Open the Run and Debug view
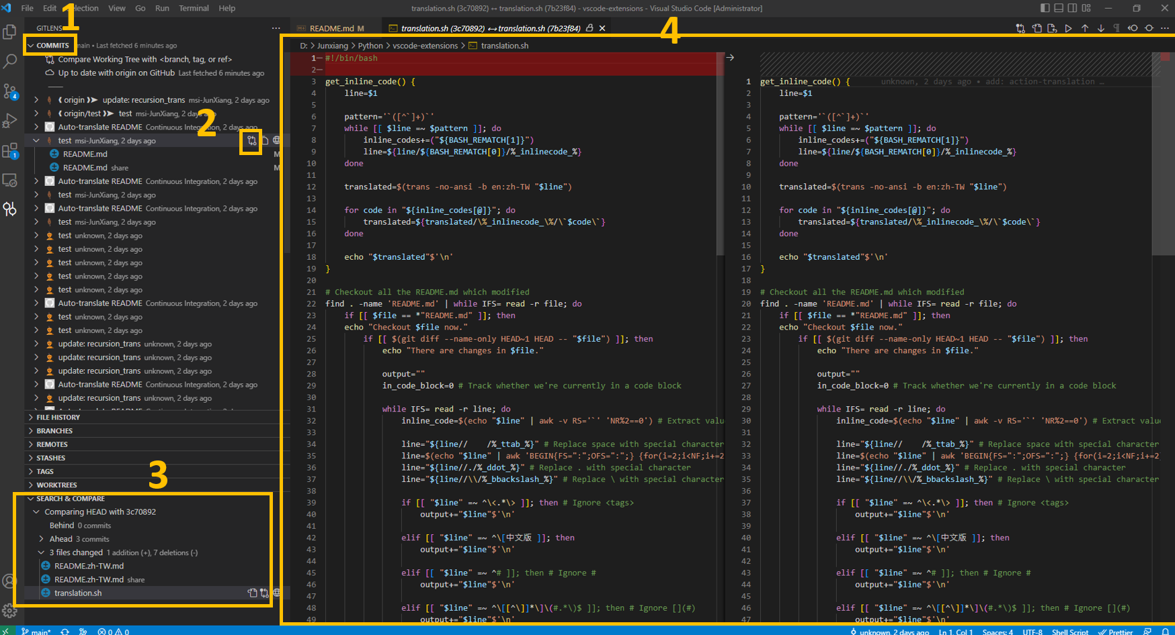Screen dimensions: 1175x635 pos(10,121)
